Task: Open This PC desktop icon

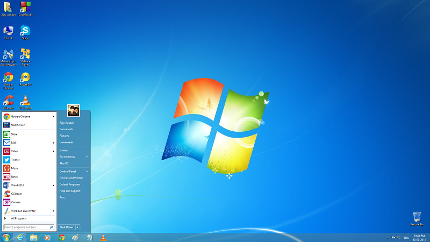Action: click(8, 32)
